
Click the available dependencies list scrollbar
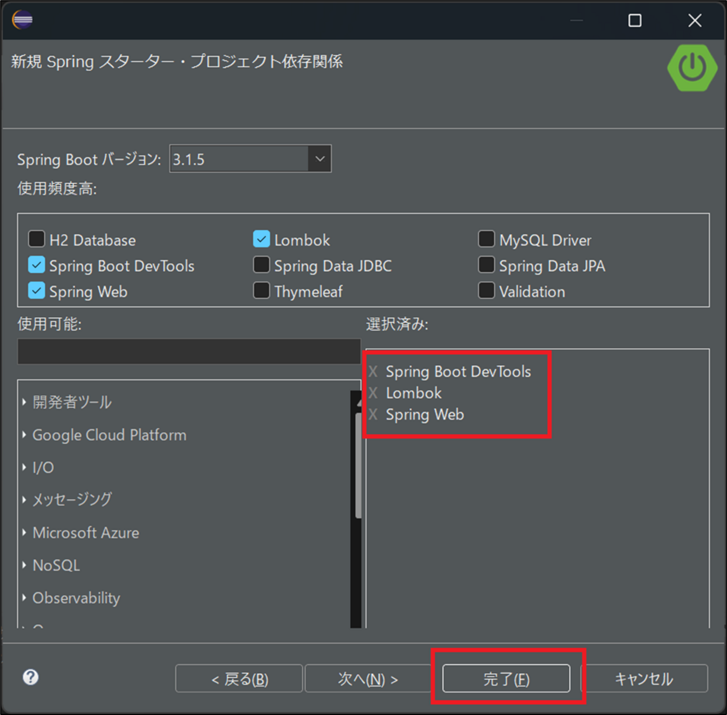pyautogui.click(x=358, y=466)
